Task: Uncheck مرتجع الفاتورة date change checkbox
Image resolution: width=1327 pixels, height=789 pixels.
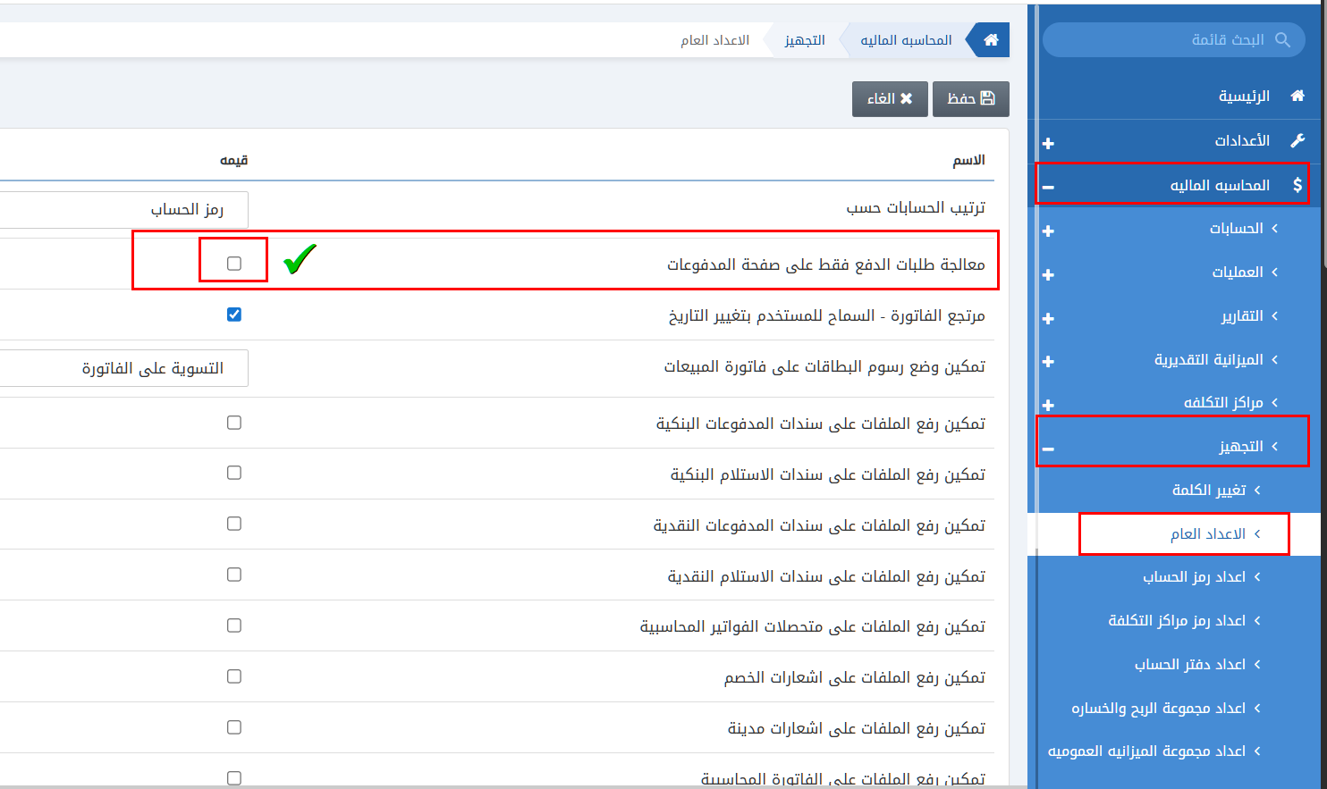Action: pyautogui.click(x=234, y=315)
